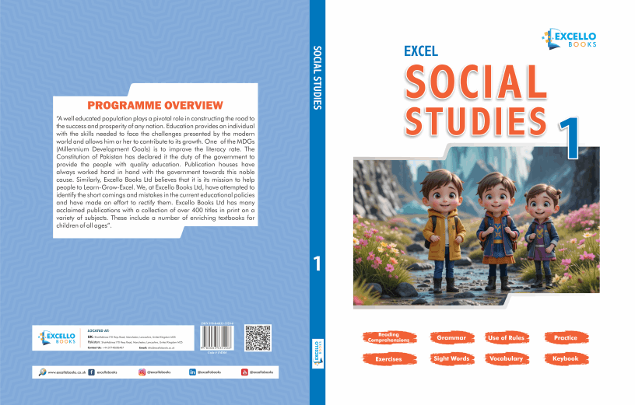The image size is (635, 405).
Task: Click the Reading Comprehensions label
Action: click(383, 337)
